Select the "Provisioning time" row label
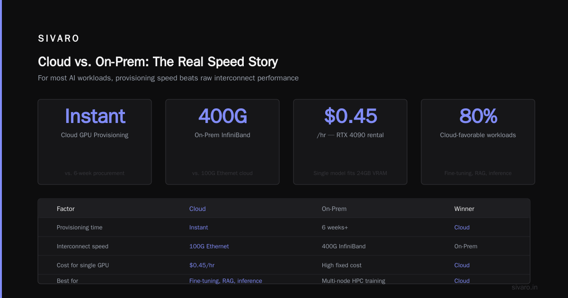This screenshot has width=568, height=298. 80,228
